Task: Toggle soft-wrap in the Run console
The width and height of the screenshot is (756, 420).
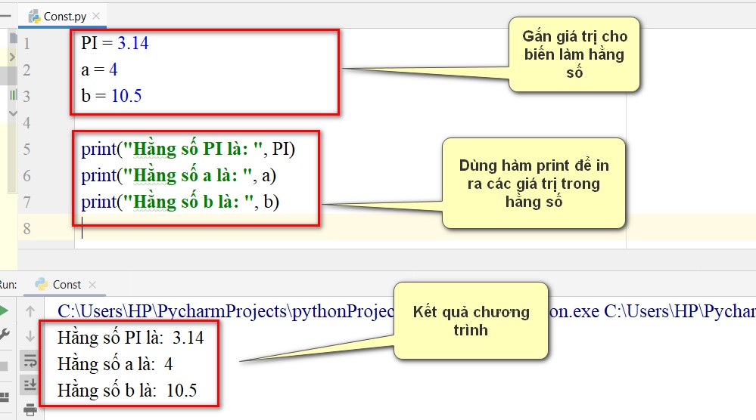Action: (30, 360)
